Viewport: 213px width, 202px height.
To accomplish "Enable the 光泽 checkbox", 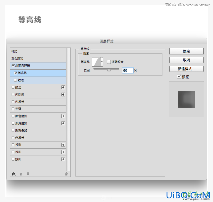I will pyautogui.click(x=13, y=109).
